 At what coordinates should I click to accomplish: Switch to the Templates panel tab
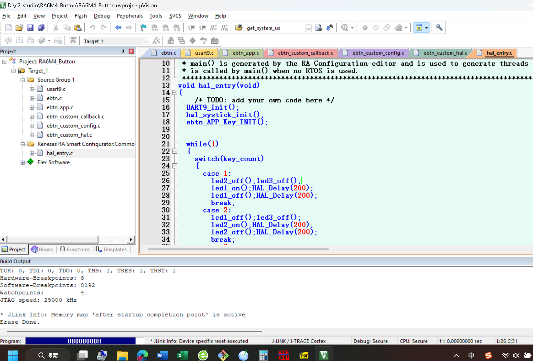(111, 250)
